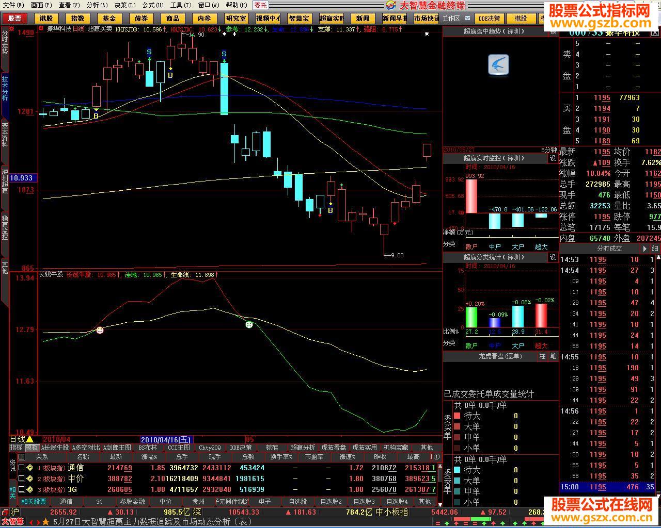Select the BS布林 indicator tab
Viewport: 661px width, 528px height.
point(148,448)
